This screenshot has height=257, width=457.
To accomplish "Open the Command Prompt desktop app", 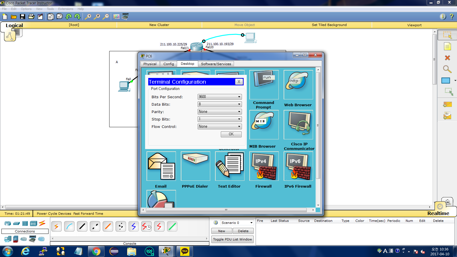I will click(264, 85).
